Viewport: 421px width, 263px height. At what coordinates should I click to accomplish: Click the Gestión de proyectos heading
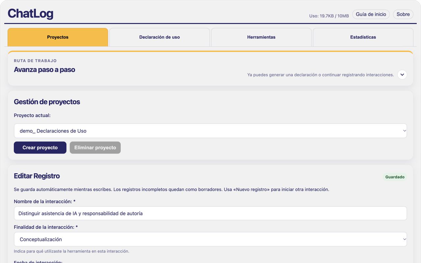click(47, 102)
